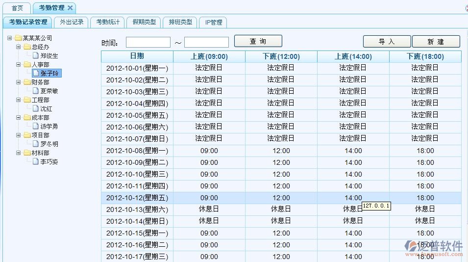Click the folder icon for 项目部
This screenshot has width=468, height=262.
pos(27,135)
